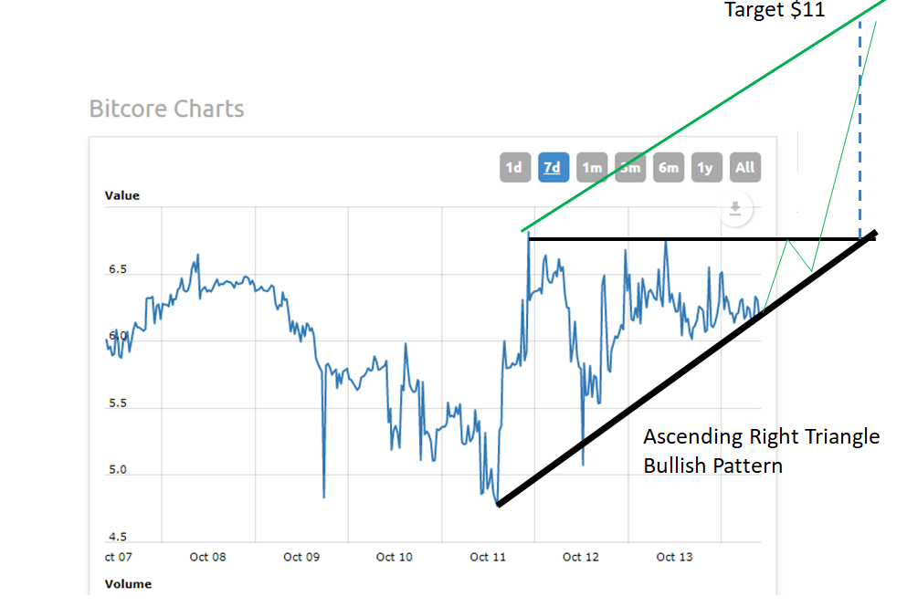
Task: Click the Ascending Right Triangle text
Action: pyautogui.click(x=762, y=436)
